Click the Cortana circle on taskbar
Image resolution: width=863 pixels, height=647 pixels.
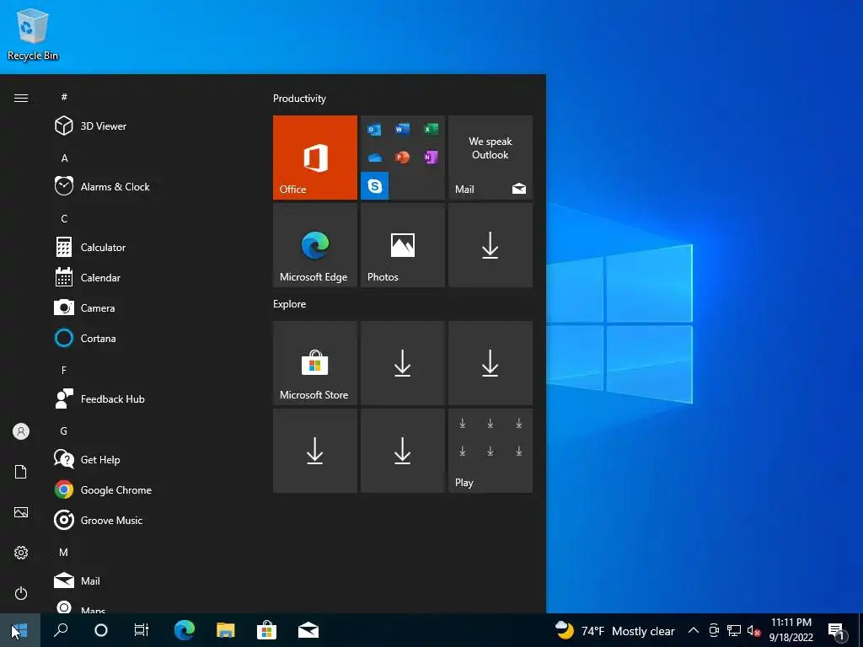click(101, 630)
